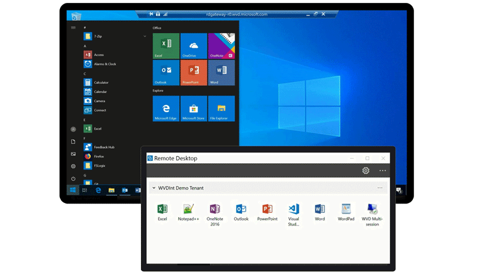The height and width of the screenshot is (274, 481).
Task: Click the PowerPoint tile in Start menu
Action: 193,72
